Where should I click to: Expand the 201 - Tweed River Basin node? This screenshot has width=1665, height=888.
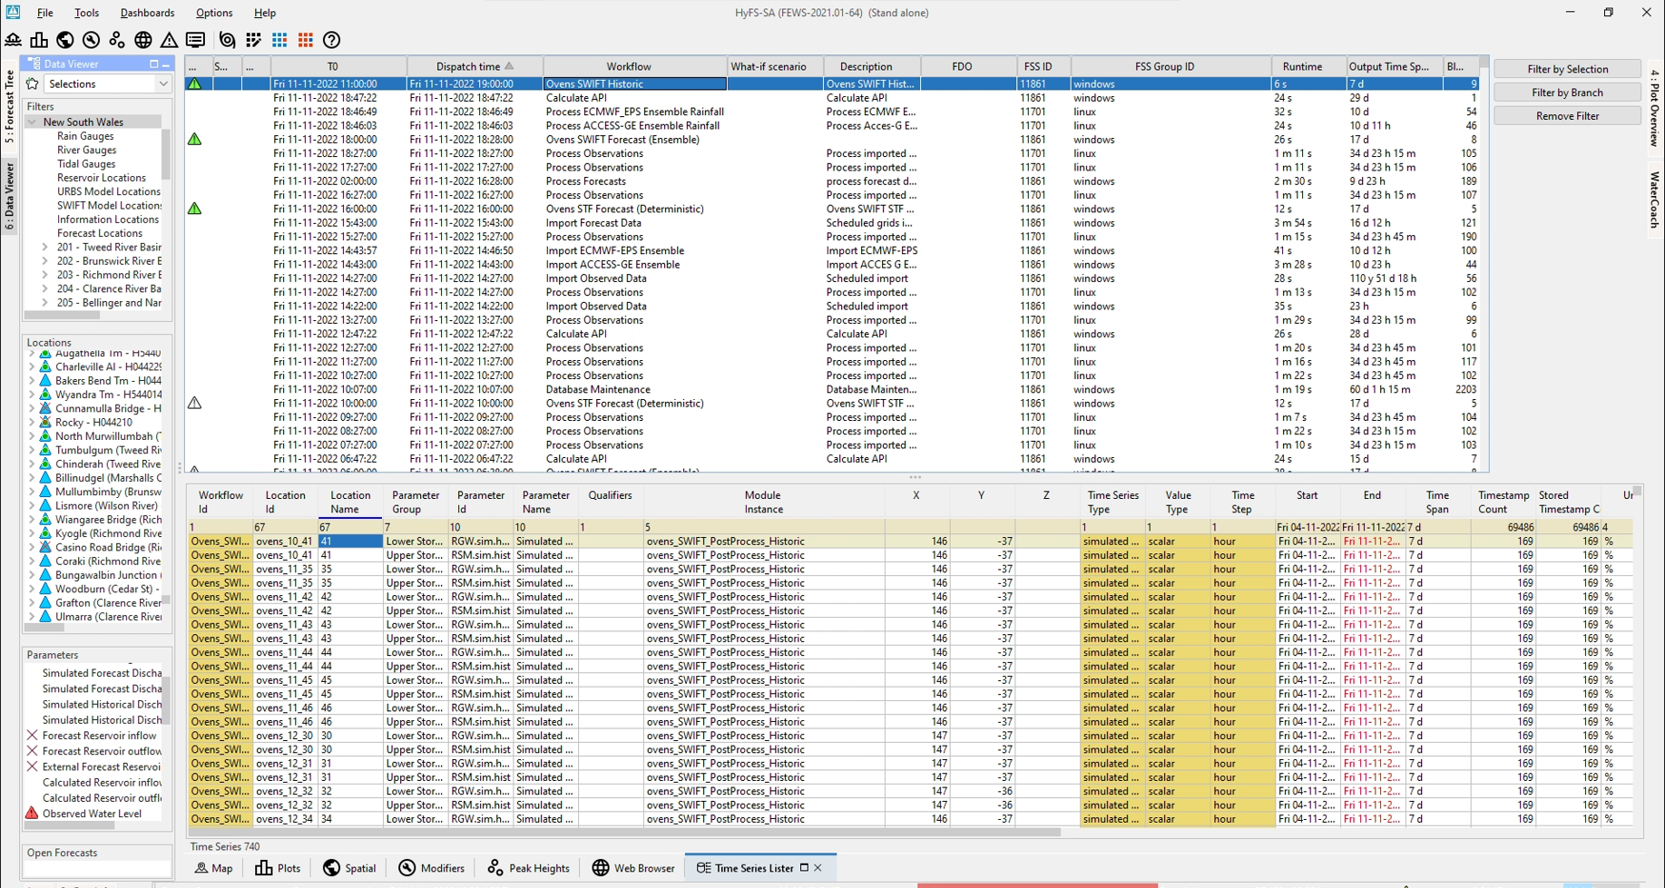pos(45,247)
